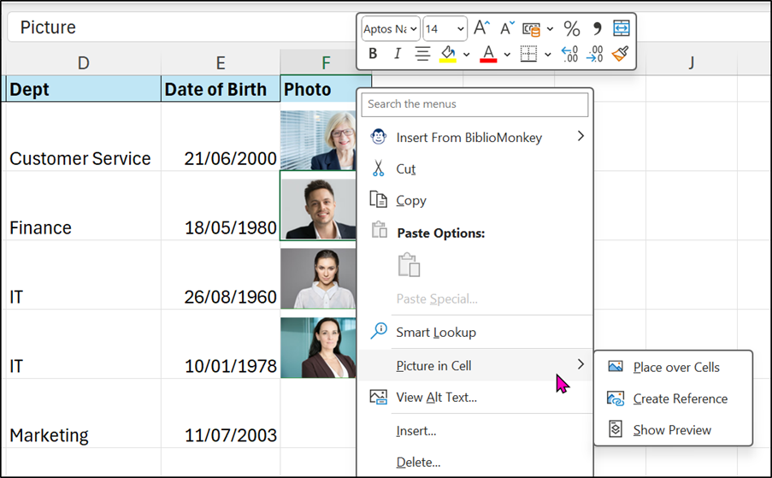Choose Cut from the context menu
This screenshot has height=478, width=772.
(405, 169)
